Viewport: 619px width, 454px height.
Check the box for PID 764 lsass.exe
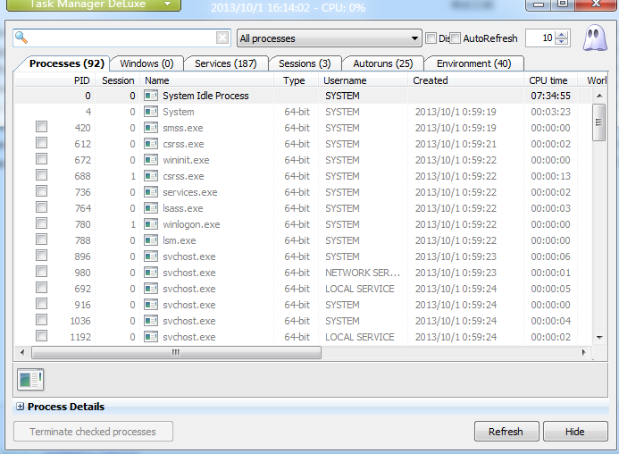(x=41, y=207)
